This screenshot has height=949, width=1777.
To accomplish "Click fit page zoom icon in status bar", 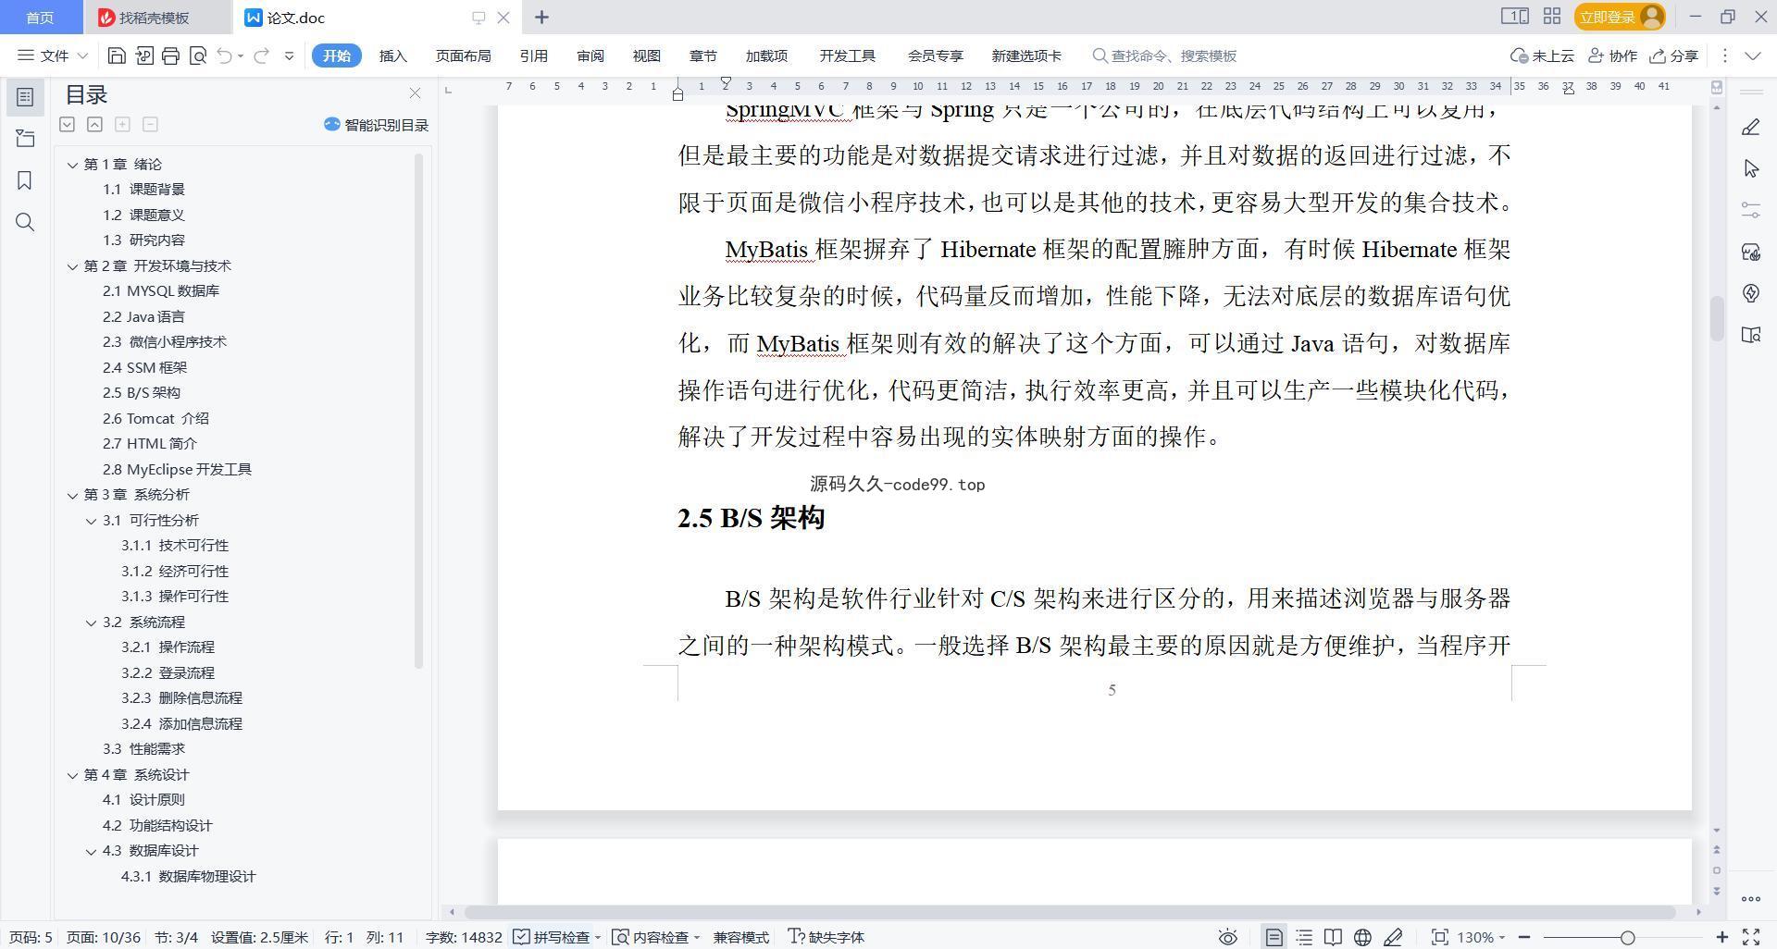I will [x=1439, y=937].
